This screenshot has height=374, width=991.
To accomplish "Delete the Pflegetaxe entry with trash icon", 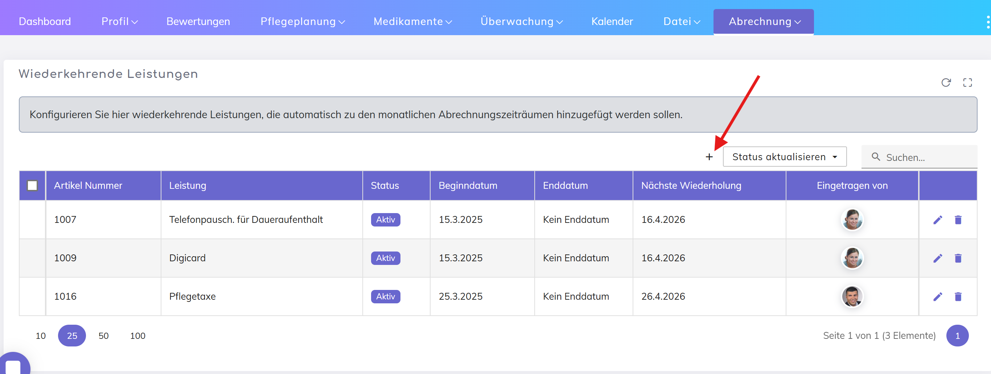I will coord(958,297).
